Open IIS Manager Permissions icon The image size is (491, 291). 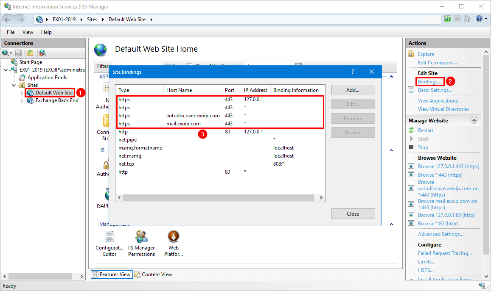click(141, 237)
